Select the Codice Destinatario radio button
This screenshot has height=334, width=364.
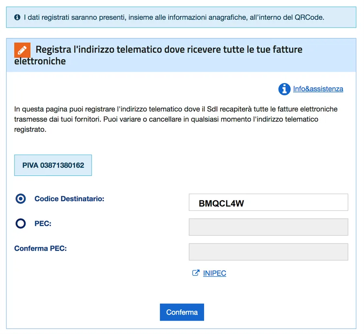click(20, 199)
